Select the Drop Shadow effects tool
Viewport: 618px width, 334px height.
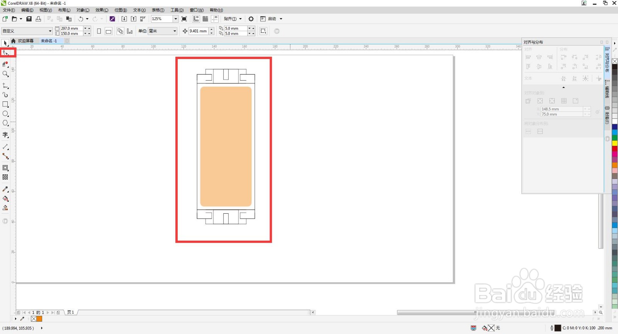[5, 168]
